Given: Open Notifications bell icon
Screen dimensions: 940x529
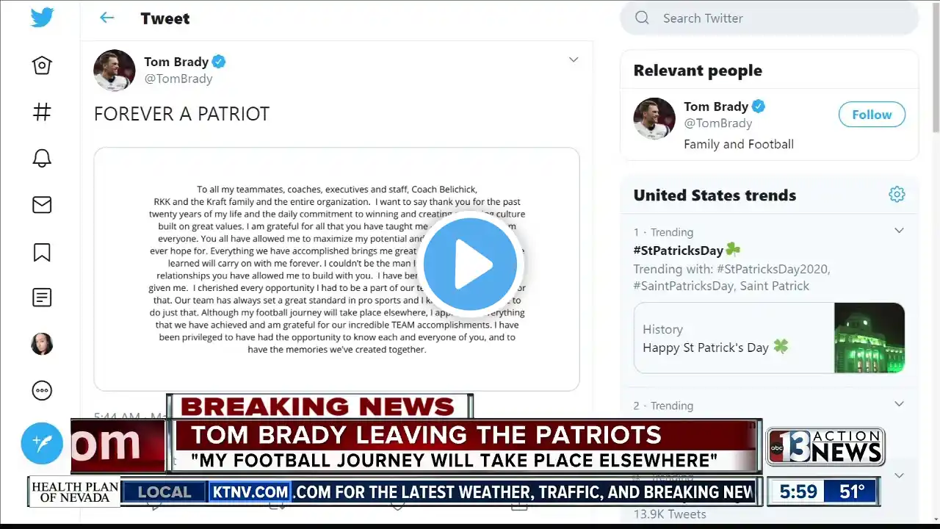Looking at the screenshot, I should (42, 158).
